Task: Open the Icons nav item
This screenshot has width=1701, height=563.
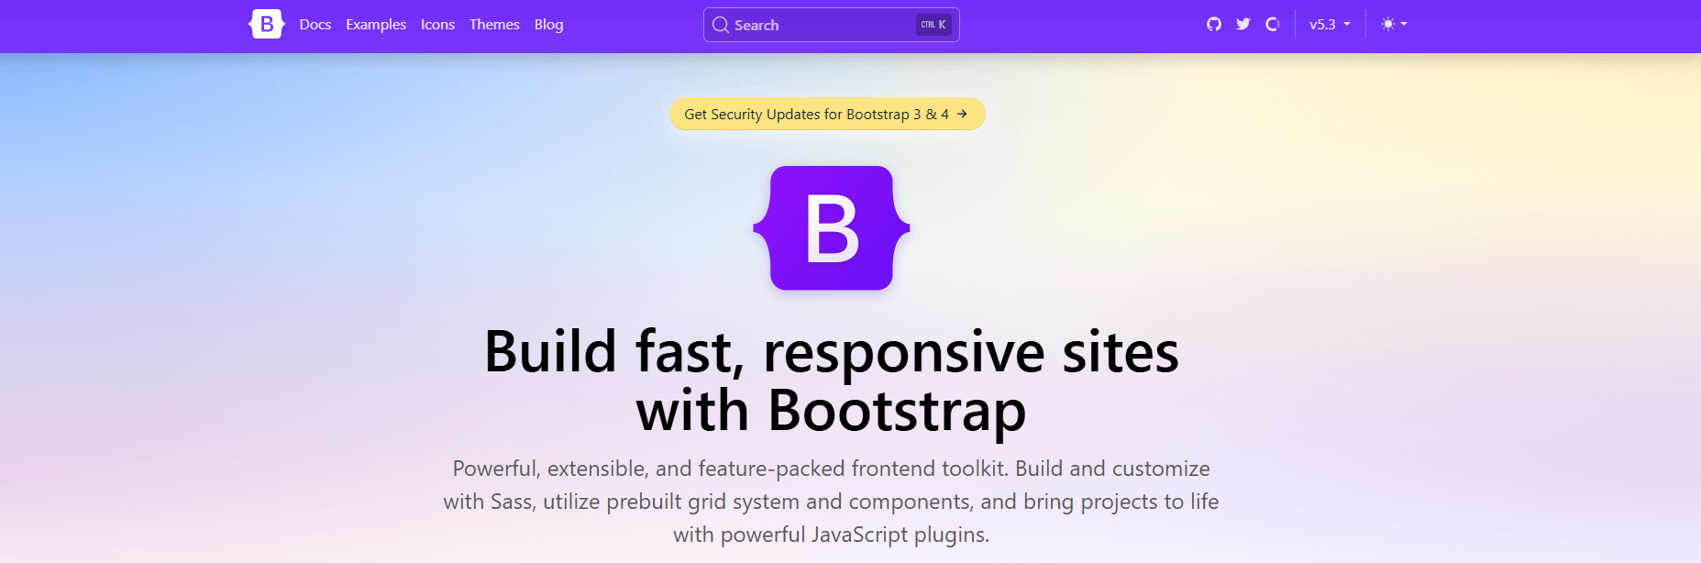Action: (x=437, y=25)
